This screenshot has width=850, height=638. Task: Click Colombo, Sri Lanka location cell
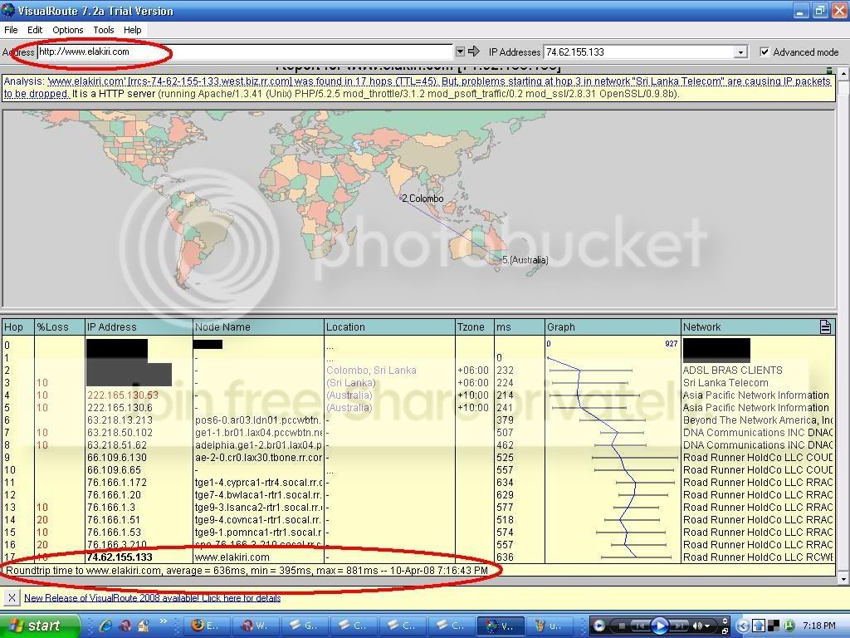[371, 370]
